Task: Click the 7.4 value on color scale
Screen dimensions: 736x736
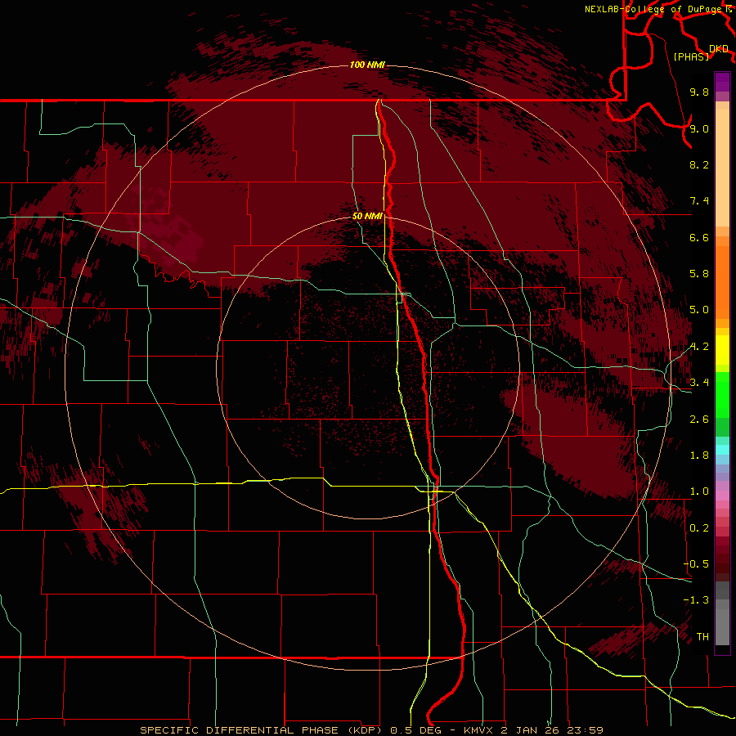Action: (699, 201)
